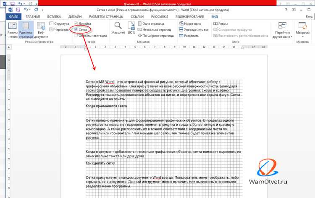The width and height of the screenshot is (315, 198).
Task: Undo the last action in toolbar
Action: click(26, 9)
